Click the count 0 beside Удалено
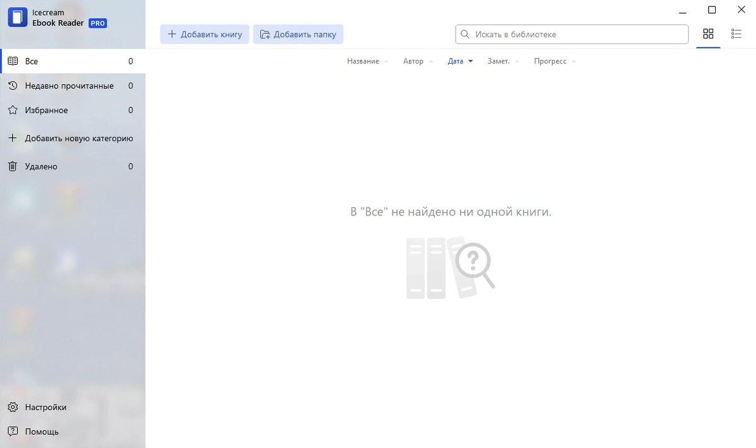The width and height of the screenshot is (756, 448). click(x=130, y=166)
